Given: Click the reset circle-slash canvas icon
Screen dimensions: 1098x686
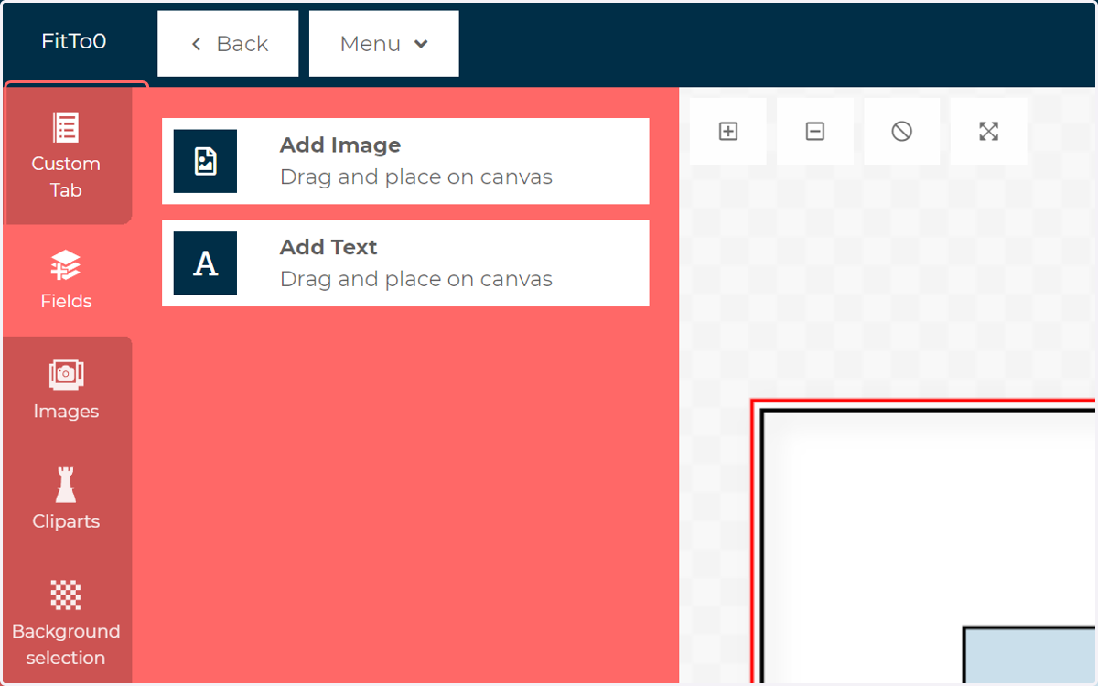Looking at the screenshot, I should tap(902, 132).
